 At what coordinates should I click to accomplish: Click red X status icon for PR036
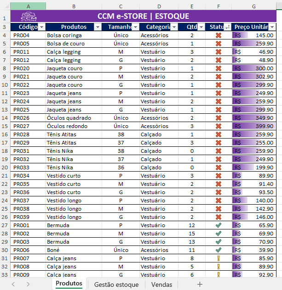click(x=219, y=192)
